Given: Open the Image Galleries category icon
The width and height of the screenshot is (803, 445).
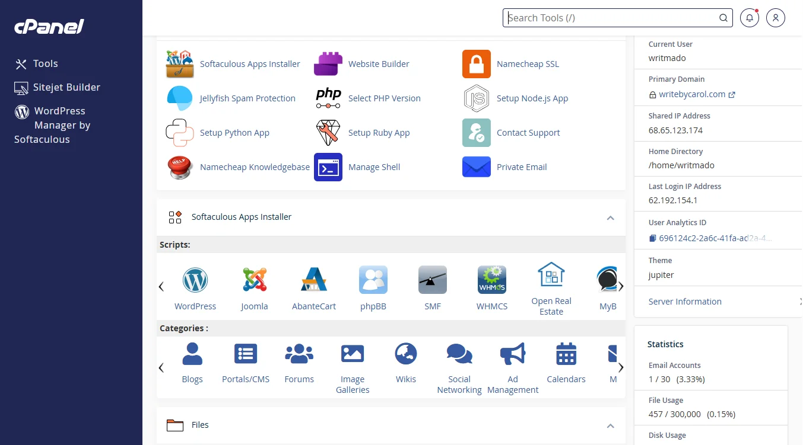Looking at the screenshot, I should coord(353,354).
